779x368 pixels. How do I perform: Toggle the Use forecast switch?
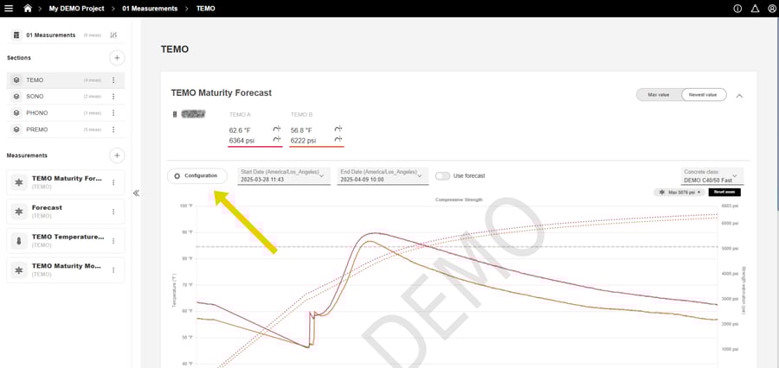click(442, 176)
